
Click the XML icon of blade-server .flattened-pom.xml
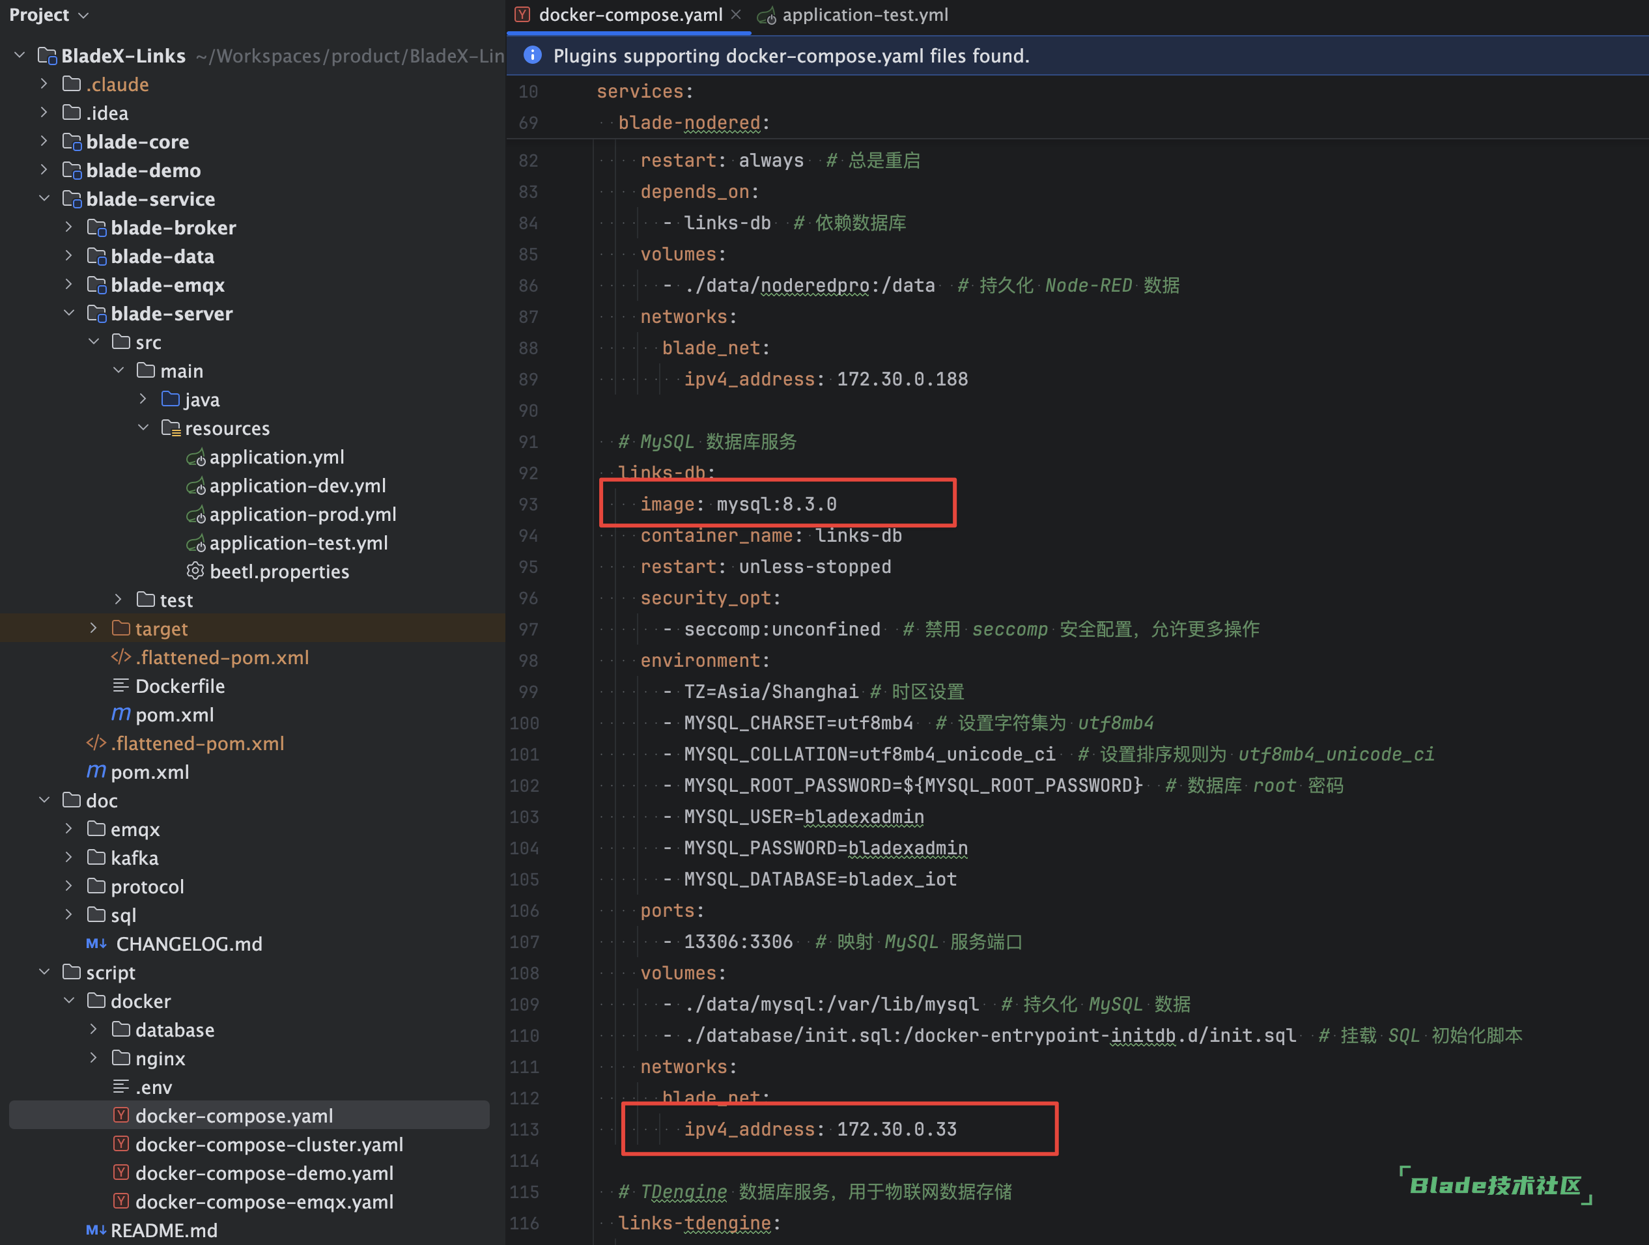coord(120,658)
